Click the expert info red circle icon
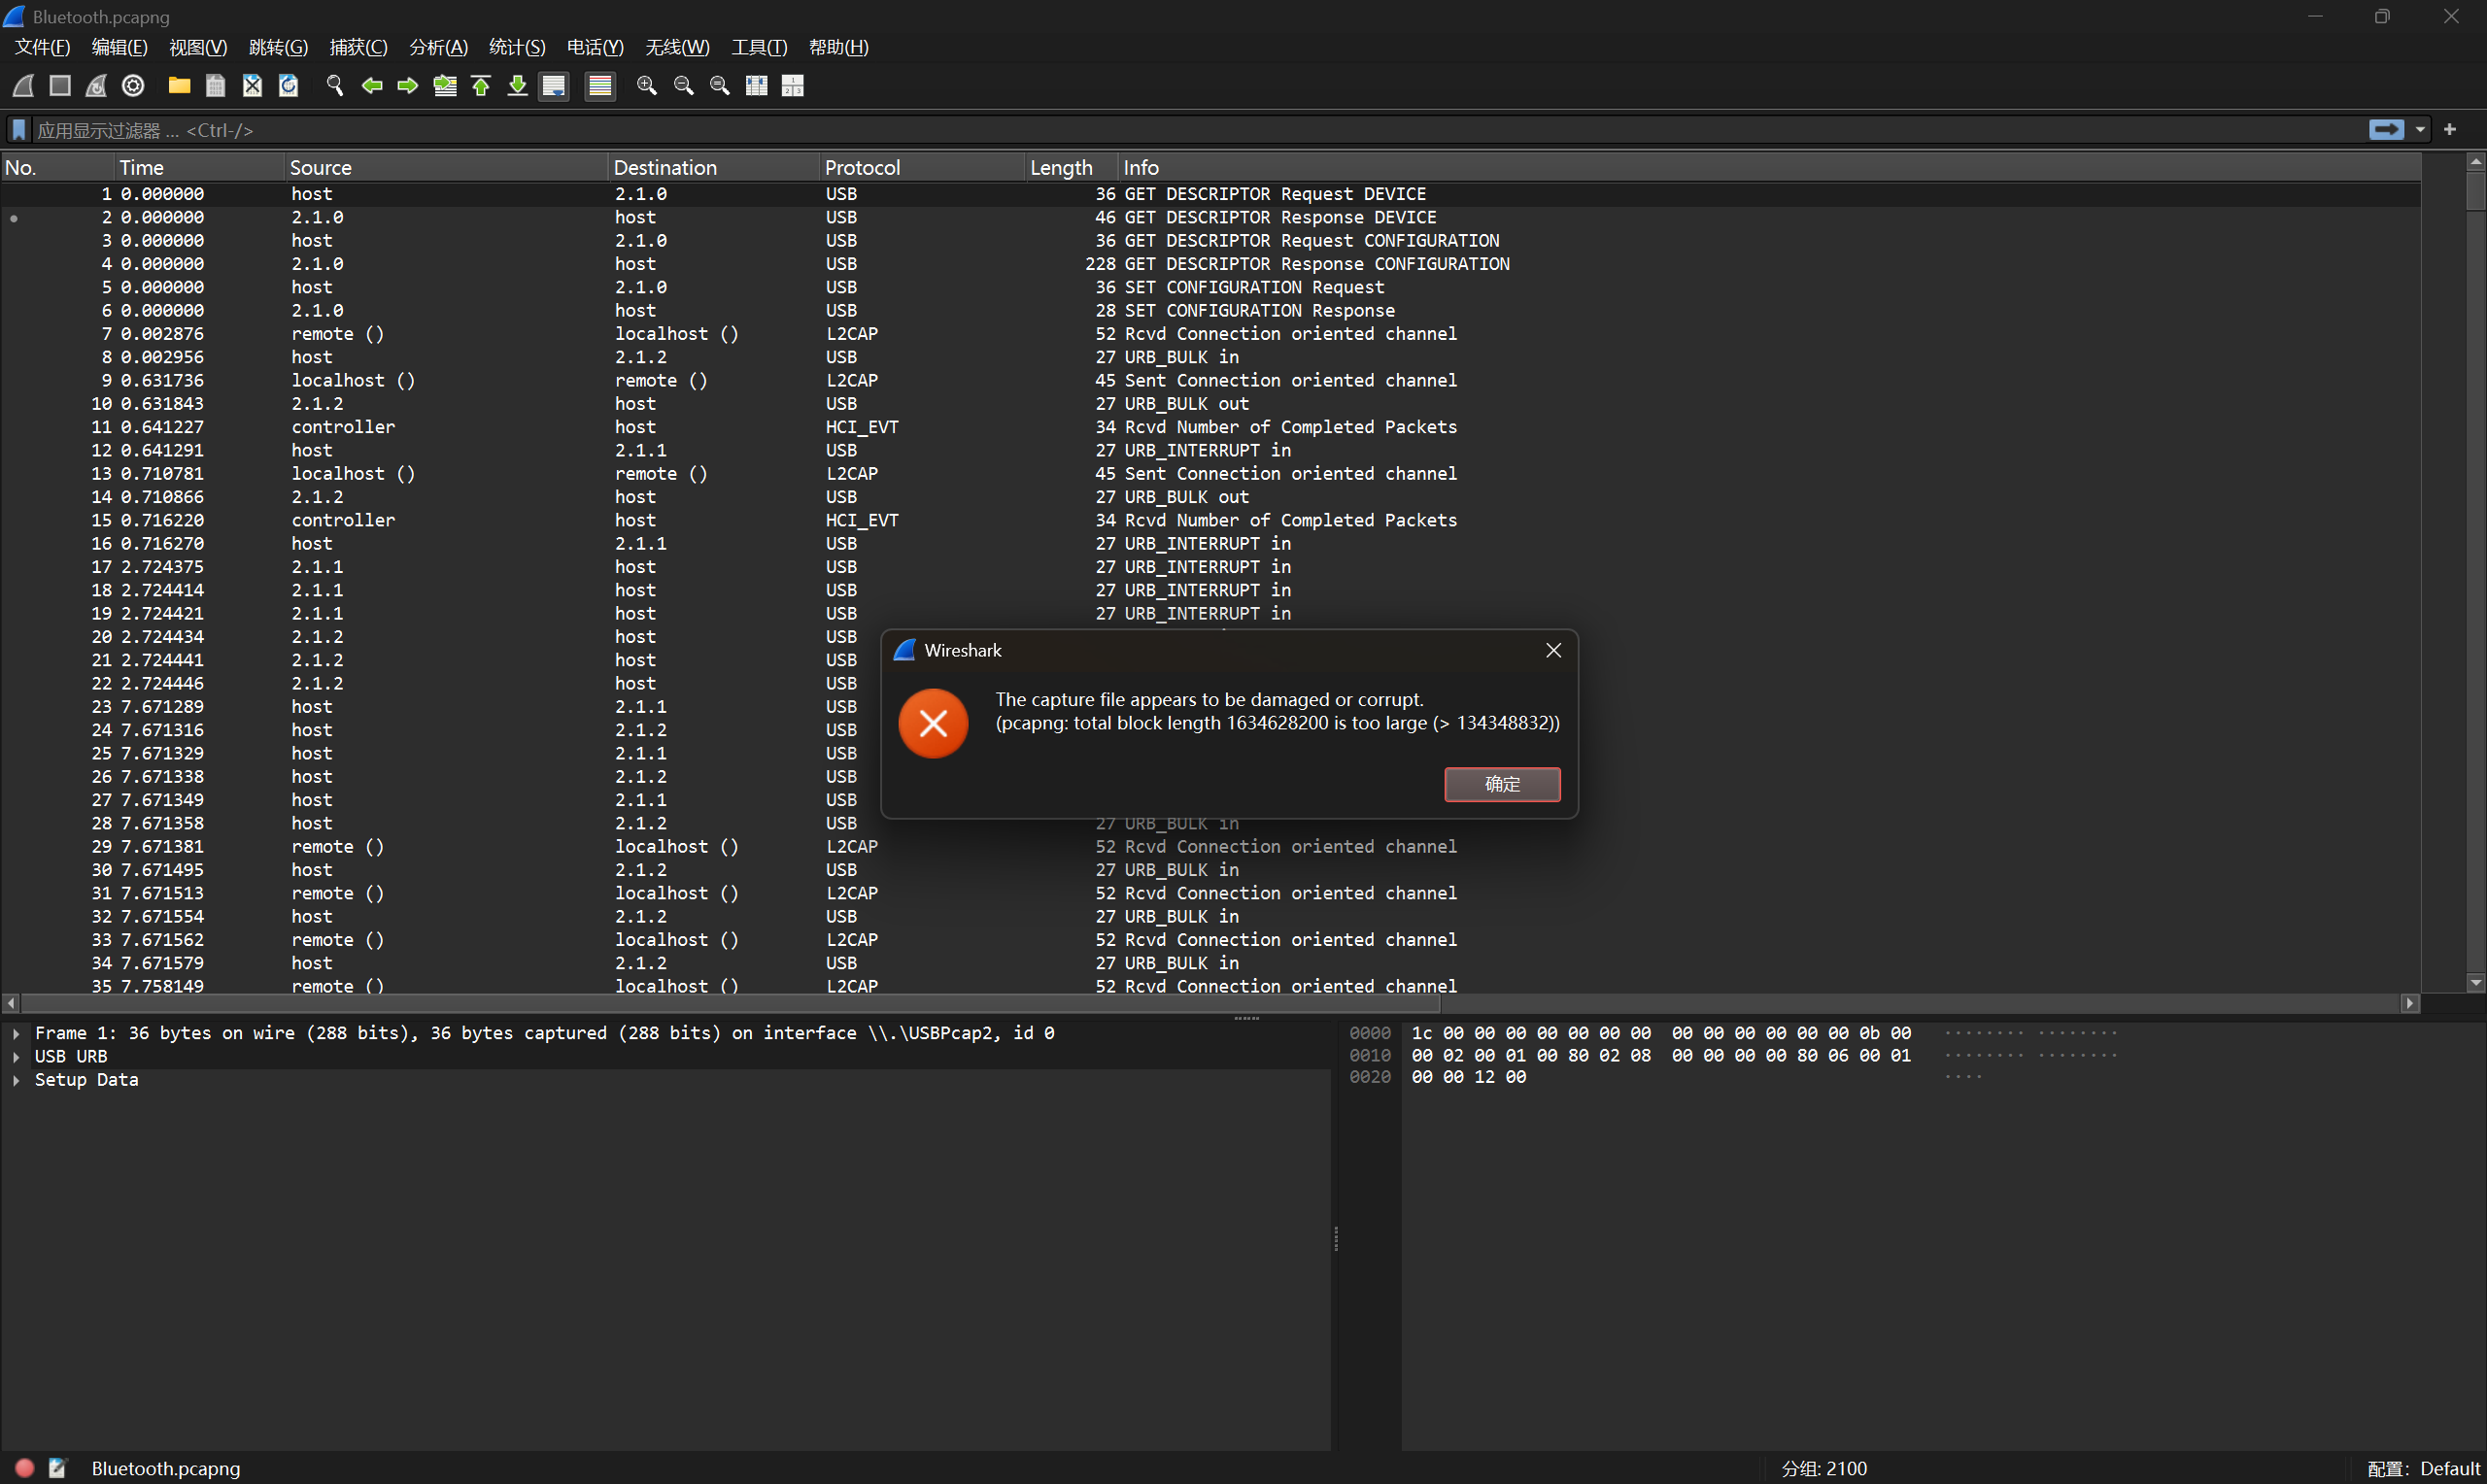 25,1468
